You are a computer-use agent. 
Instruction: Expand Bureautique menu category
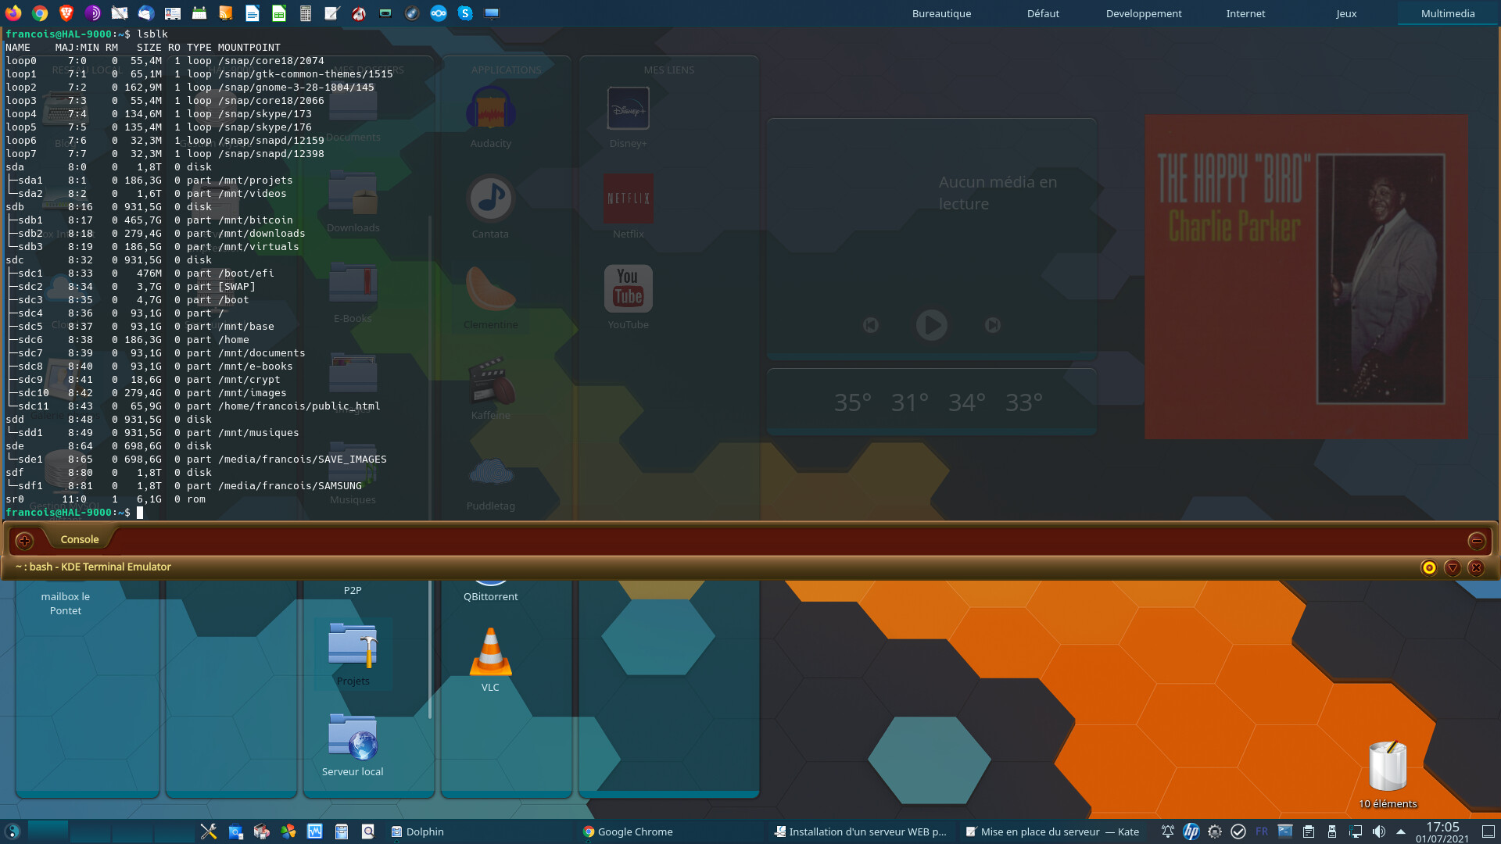(941, 13)
